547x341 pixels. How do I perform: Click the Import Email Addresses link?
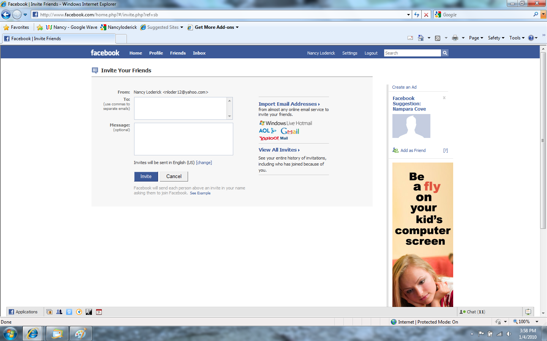point(289,104)
